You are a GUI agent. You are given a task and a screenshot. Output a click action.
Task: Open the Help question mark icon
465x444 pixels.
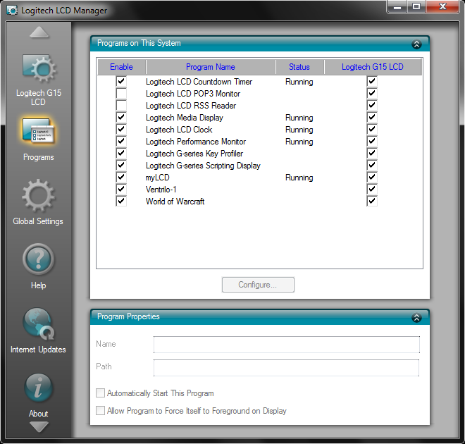[39, 259]
